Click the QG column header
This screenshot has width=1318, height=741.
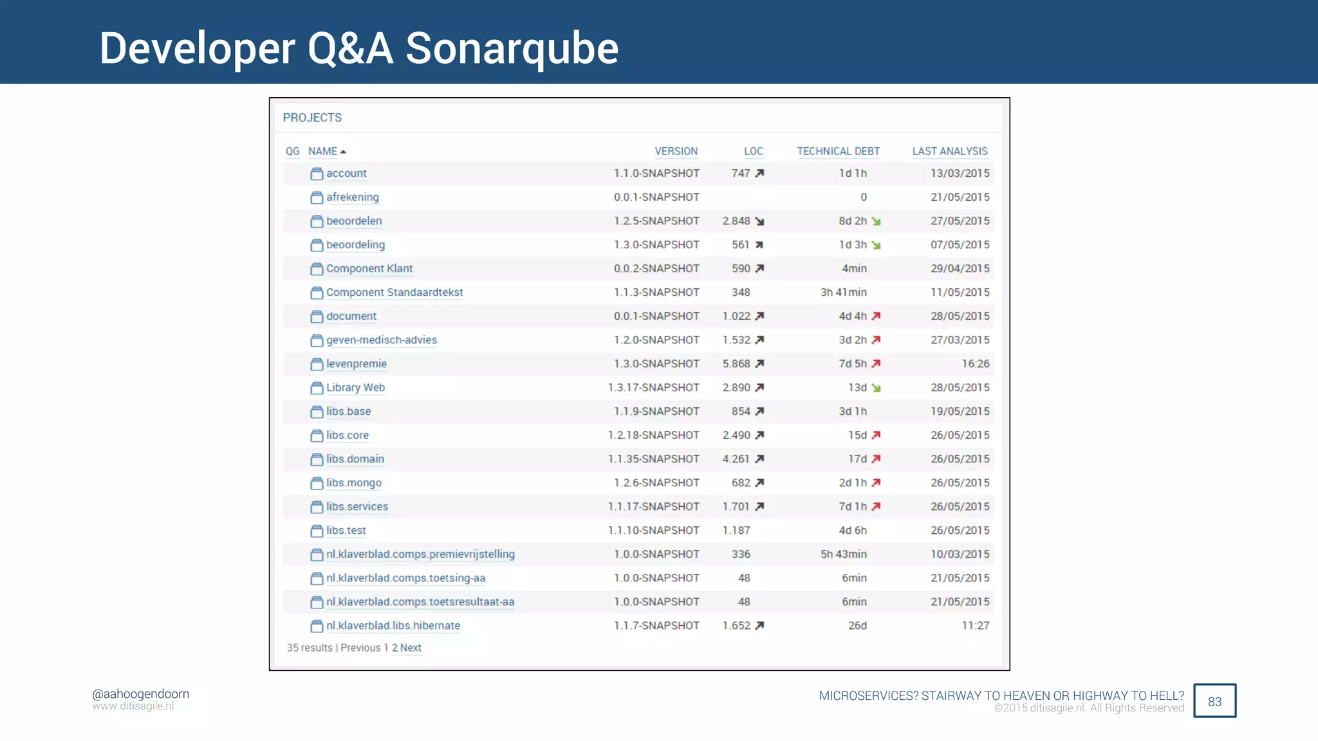(292, 151)
